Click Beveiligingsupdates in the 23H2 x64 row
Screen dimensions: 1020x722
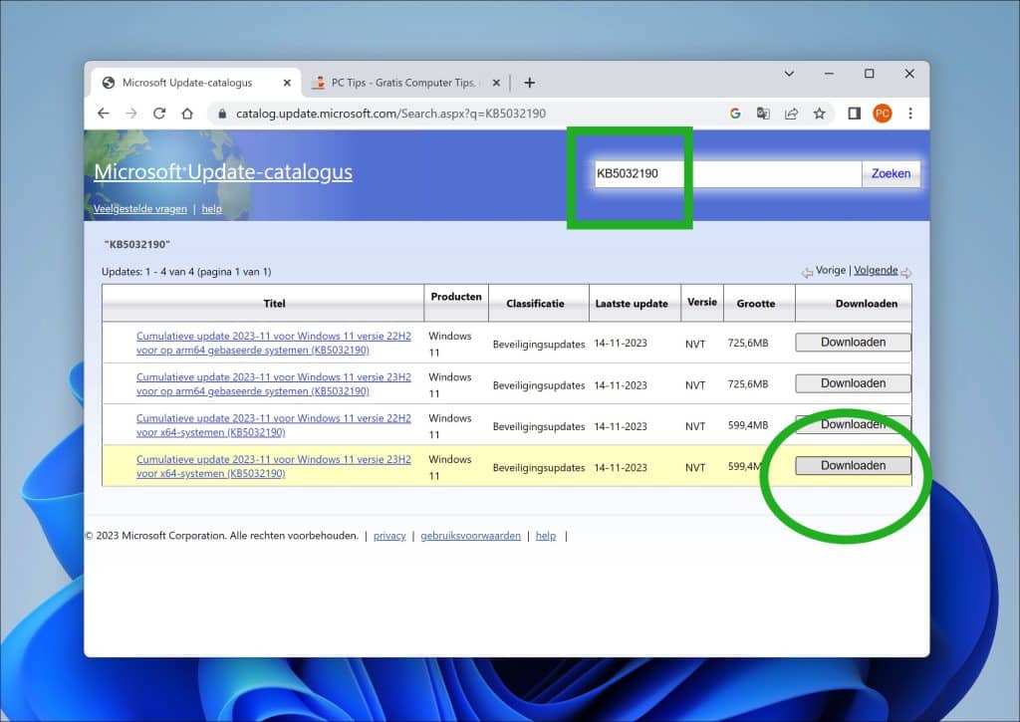tap(539, 468)
